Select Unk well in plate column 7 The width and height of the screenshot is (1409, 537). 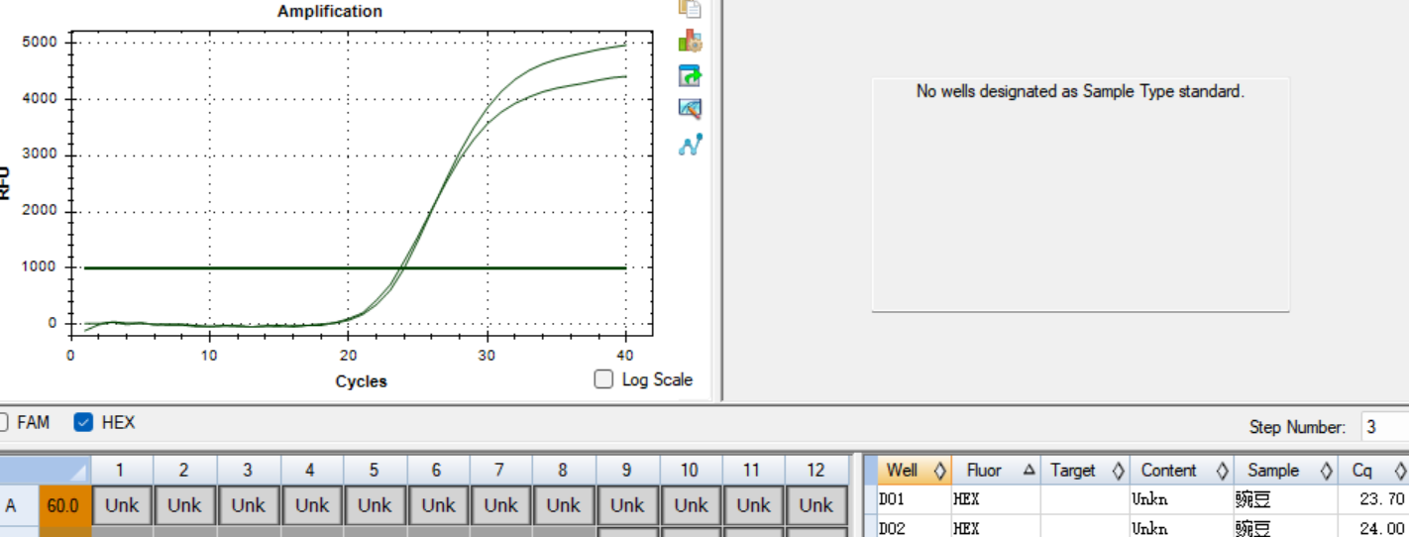(x=500, y=505)
